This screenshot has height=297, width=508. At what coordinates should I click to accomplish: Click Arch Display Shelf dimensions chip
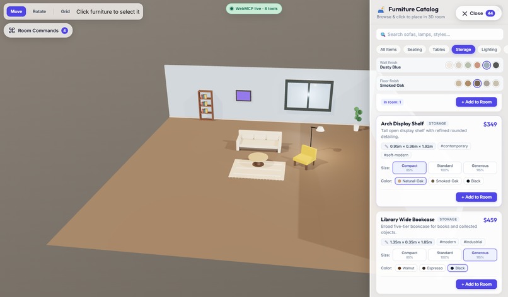(x=408, y=146)
